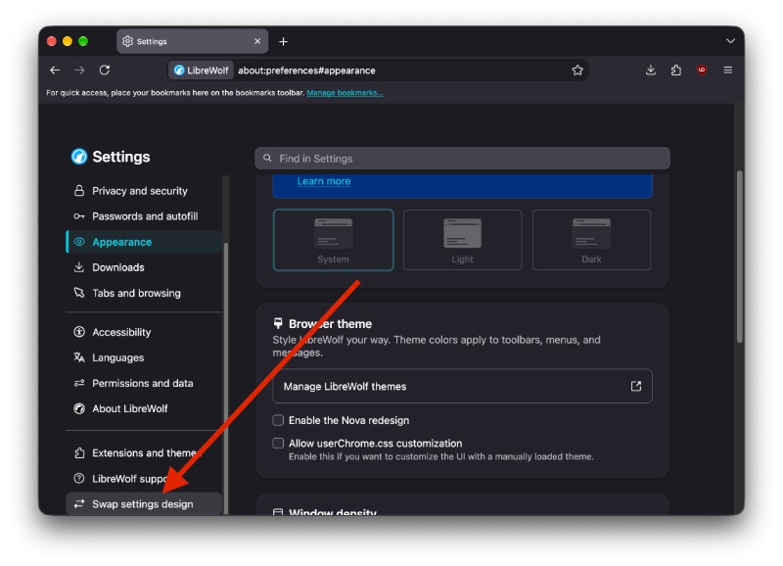Screen dimensions: 783x566
Task: Select the System theme card
Action: pyautogui.click(x=333, y=240)
